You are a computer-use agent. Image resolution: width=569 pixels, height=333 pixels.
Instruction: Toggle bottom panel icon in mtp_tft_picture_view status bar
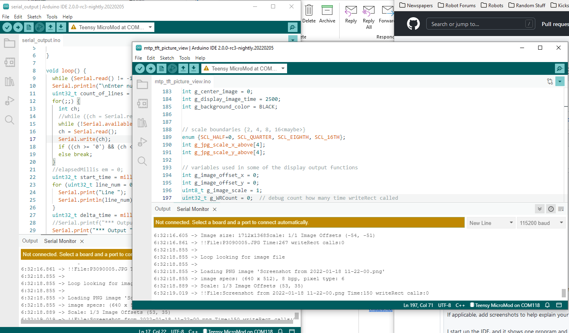559,305
